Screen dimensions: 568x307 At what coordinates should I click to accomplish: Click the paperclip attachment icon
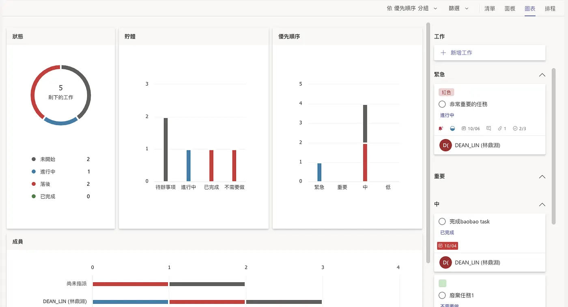click(x=500, y=129)
